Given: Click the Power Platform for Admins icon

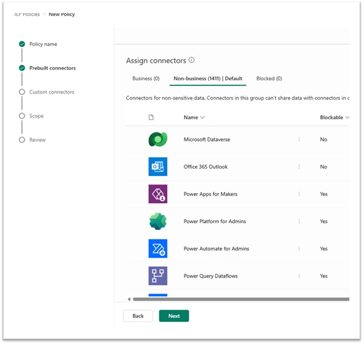Looking at the screenshot, I should [158, 222].
